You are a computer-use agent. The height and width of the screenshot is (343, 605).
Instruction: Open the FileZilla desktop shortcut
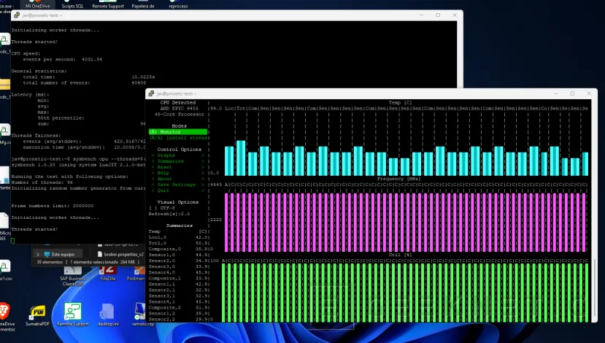(108, 270)
